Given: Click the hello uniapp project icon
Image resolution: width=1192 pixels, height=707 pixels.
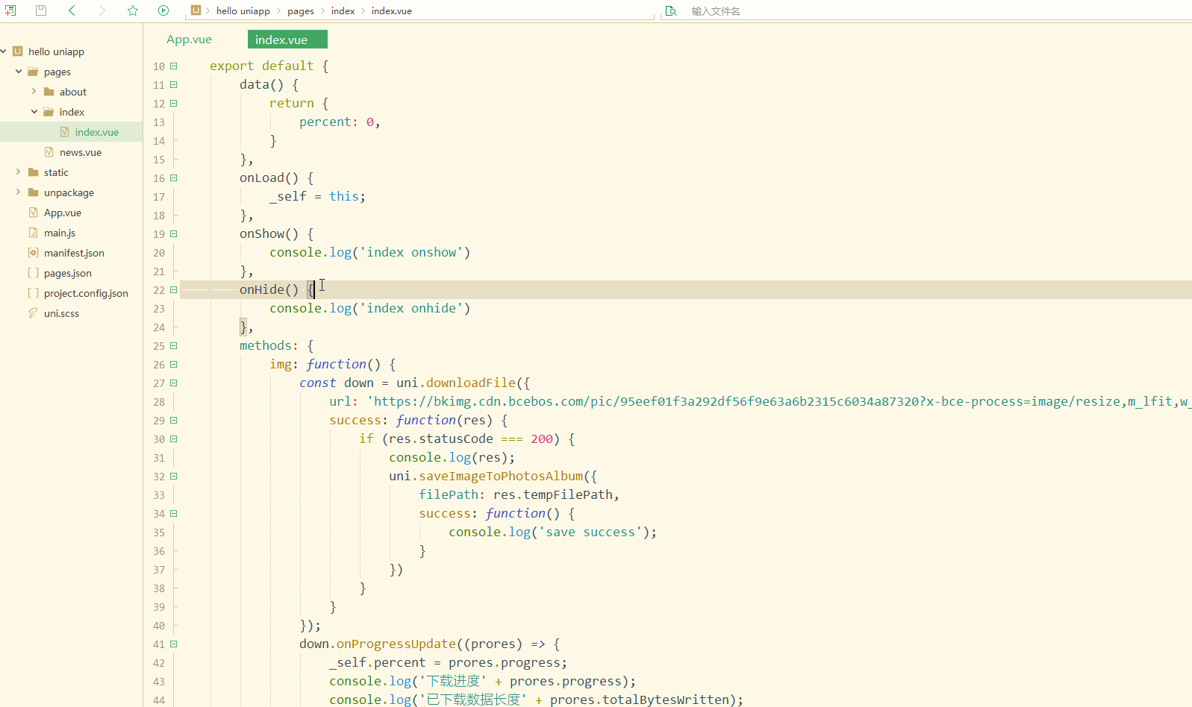Looking at the screenshot, I should click(17, 51).
